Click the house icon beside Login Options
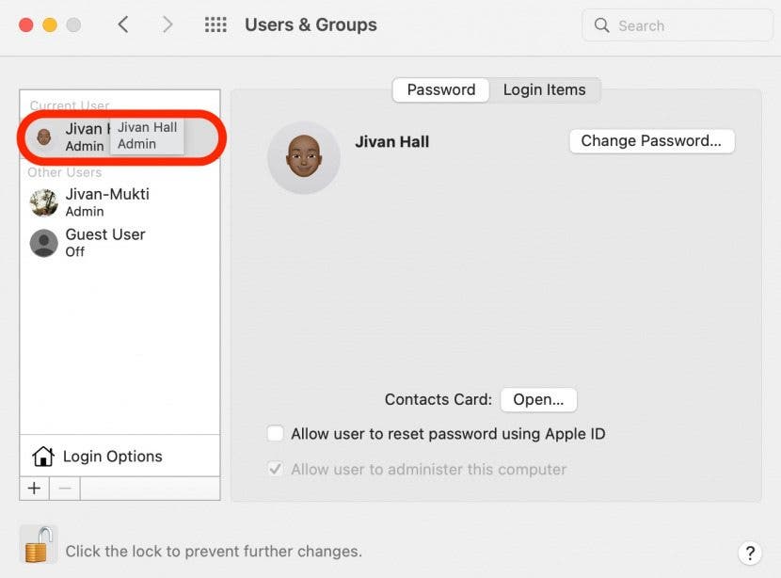 coord(43,456)
